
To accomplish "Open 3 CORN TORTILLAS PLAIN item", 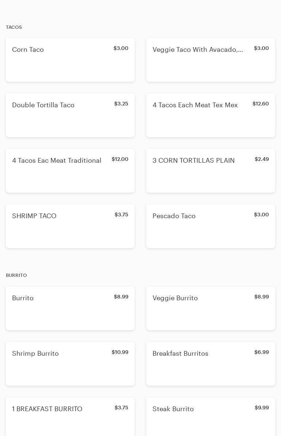I will click(211, 171).
